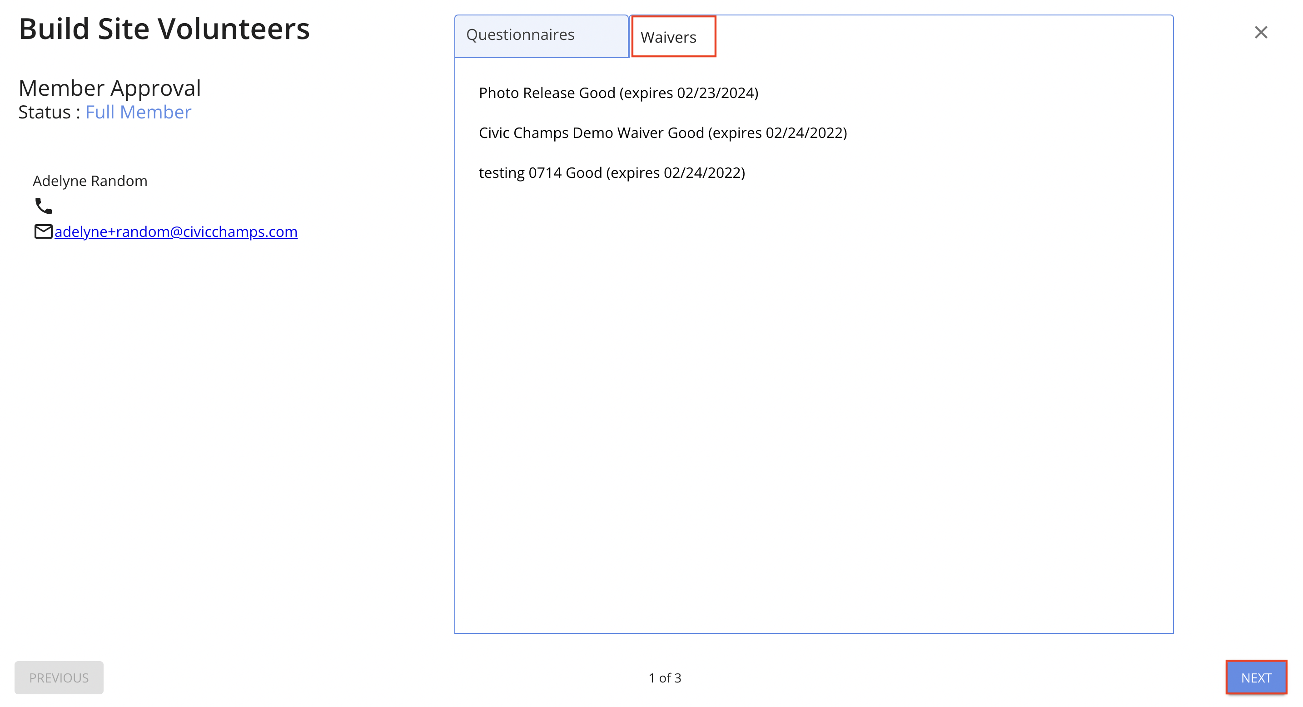
Task: Close the member approval dialog
Action: [x=1260, y=32]
